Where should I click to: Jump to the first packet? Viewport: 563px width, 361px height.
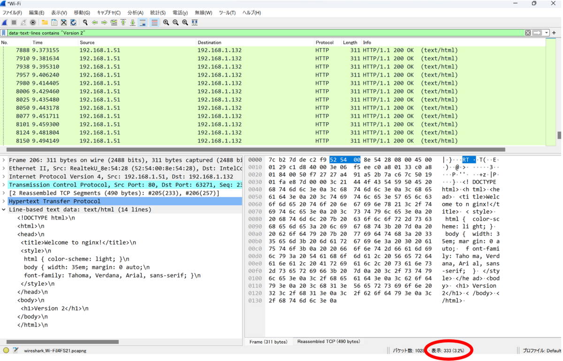pyautogui.click(x=123, y=22)
